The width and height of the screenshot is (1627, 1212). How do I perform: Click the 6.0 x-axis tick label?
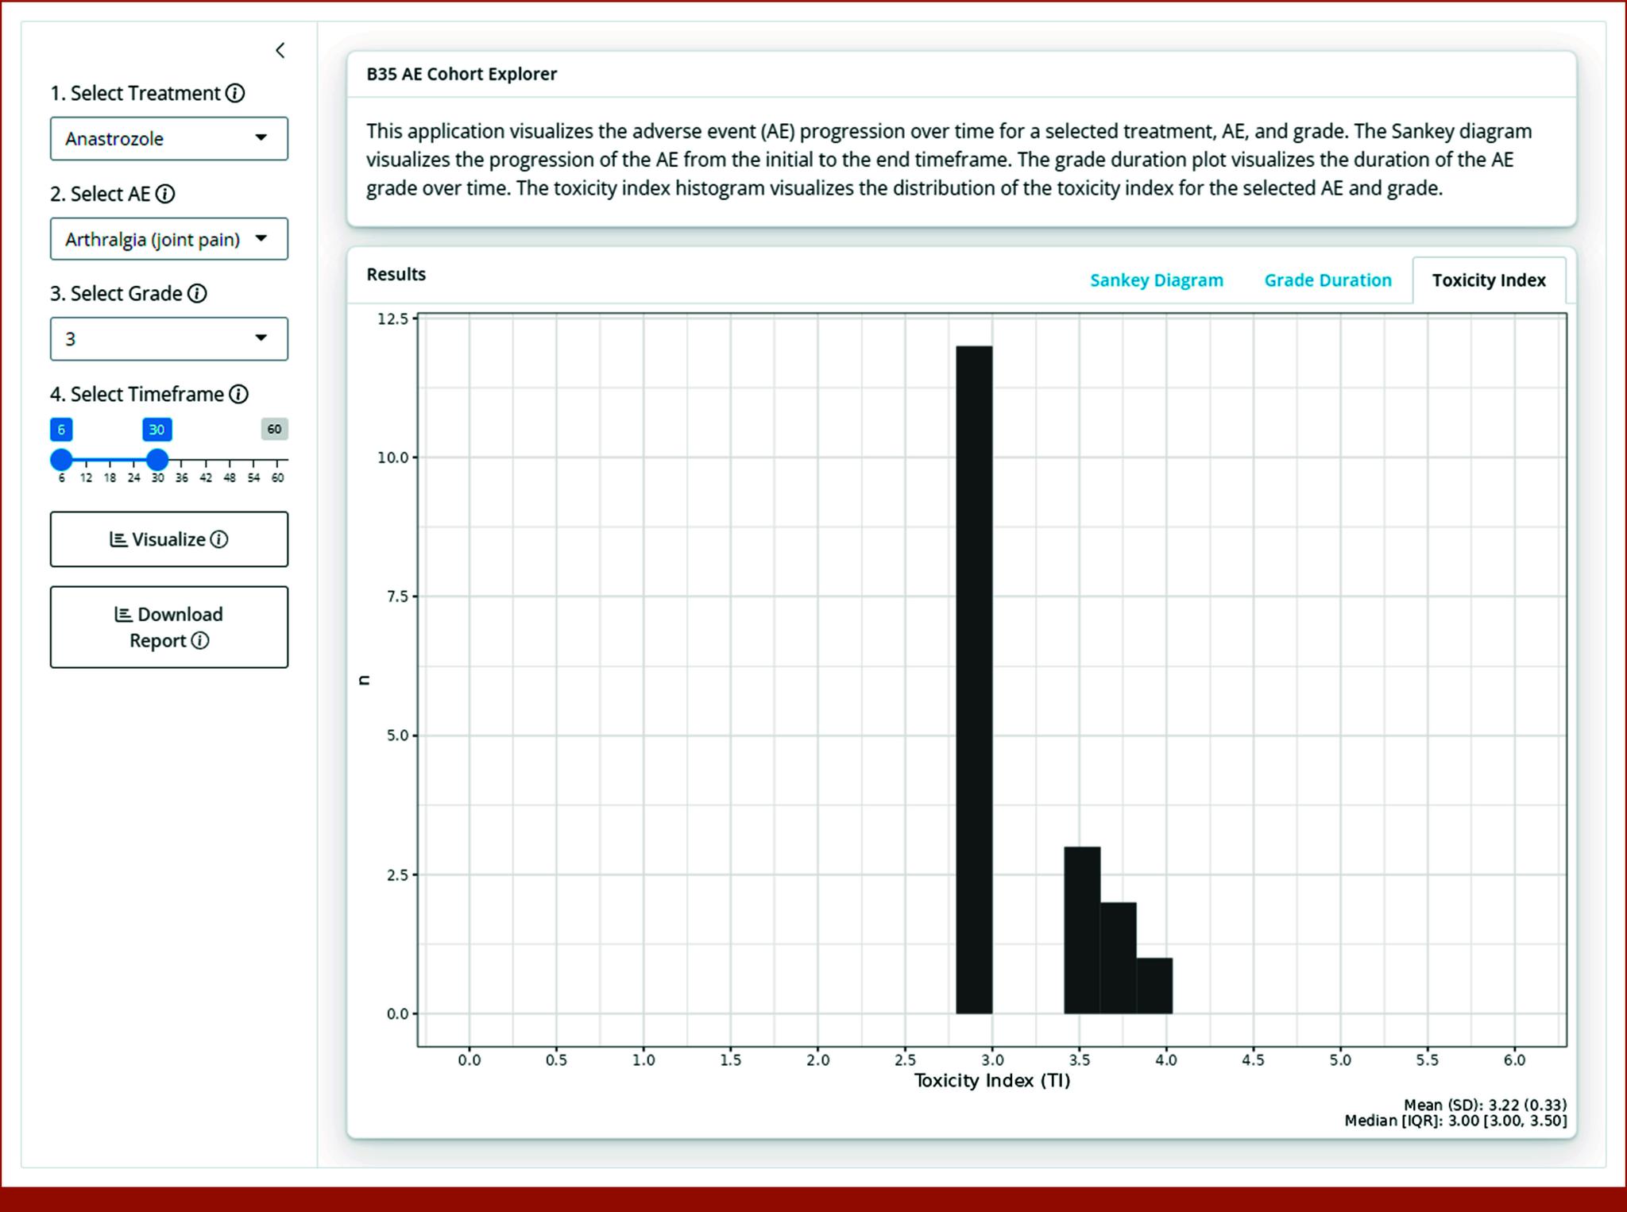(x=1514, y=1060)
